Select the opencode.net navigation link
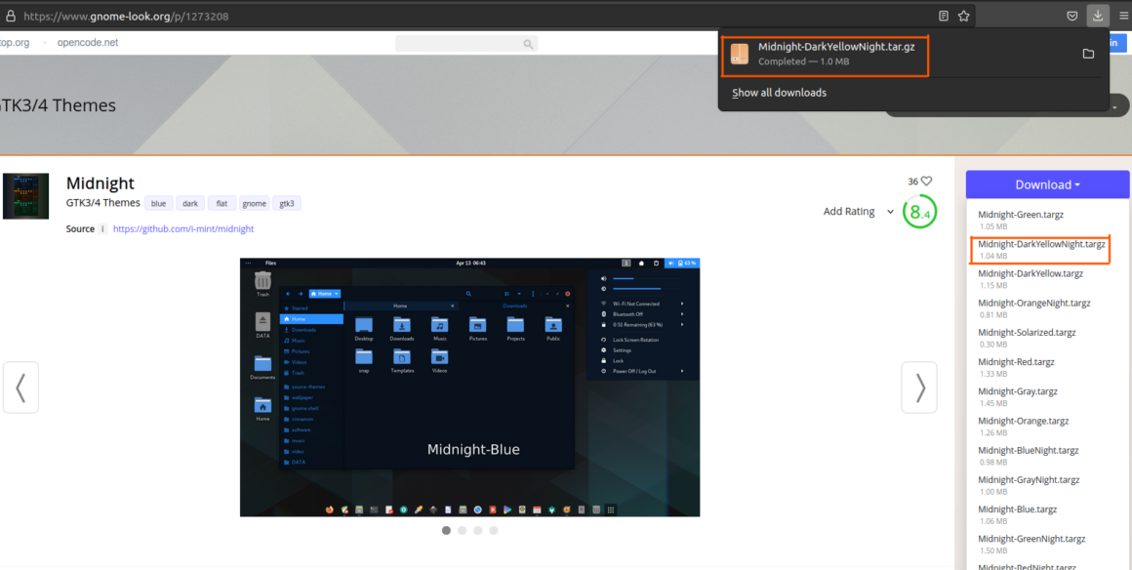The height and width of the screenshot is (570, 1132). coord(87,42)
